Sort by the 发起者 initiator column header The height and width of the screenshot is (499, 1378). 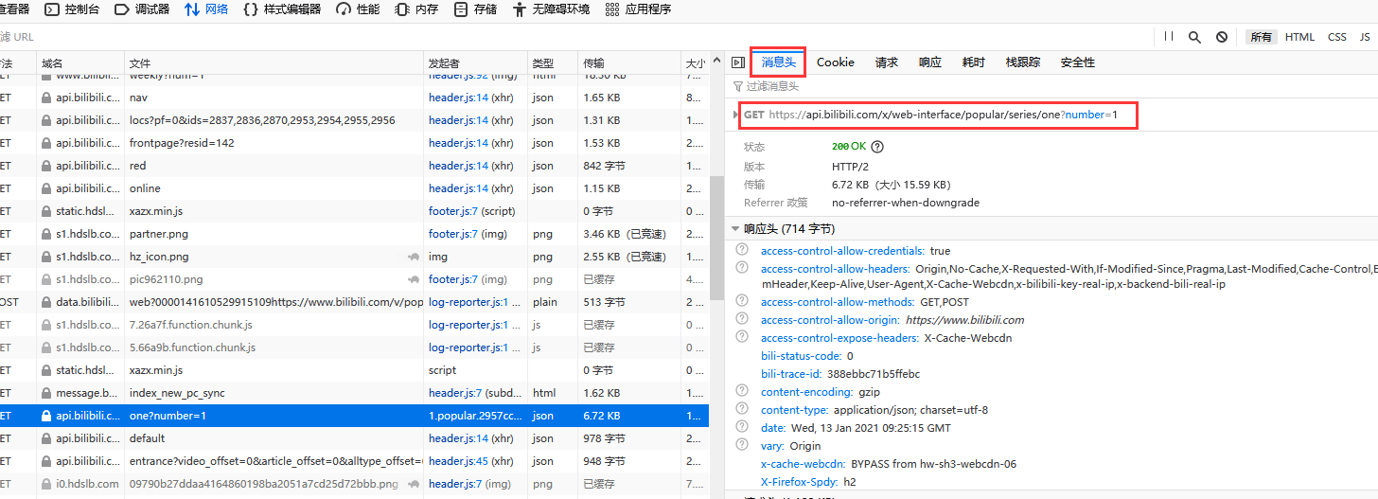coord(475,62)
